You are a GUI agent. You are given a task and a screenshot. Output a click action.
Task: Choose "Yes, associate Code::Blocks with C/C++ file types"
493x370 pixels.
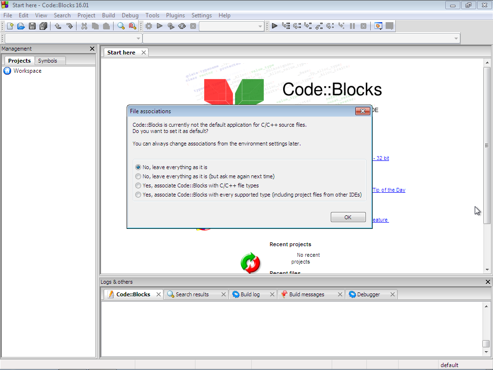pyautogui.click(x=197, y=185)
